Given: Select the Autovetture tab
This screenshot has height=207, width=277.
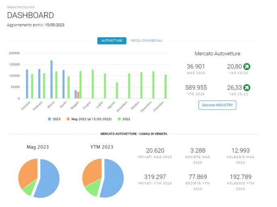Looking at the screenshot, I should 112,41.
